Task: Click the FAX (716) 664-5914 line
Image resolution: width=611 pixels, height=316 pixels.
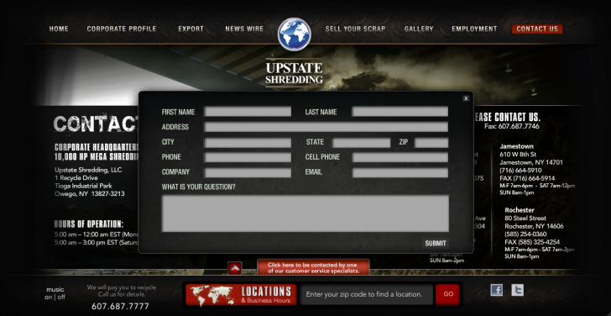Action: tap(527, 178)
